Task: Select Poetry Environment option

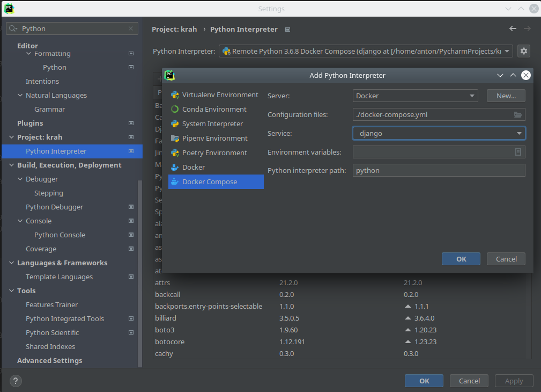Action: (x=216, y=153)
